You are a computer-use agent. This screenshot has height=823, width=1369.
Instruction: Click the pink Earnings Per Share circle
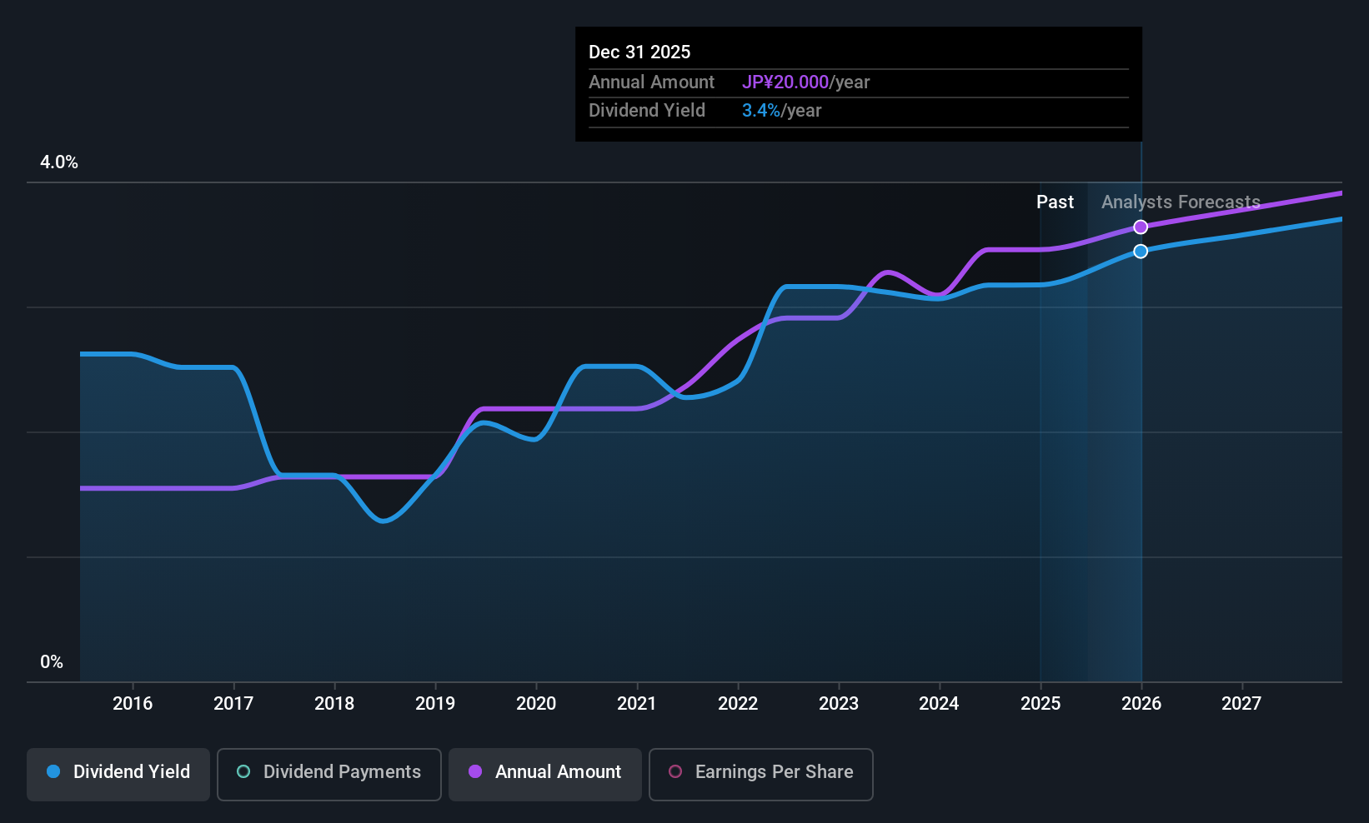(x=675, y=771)
